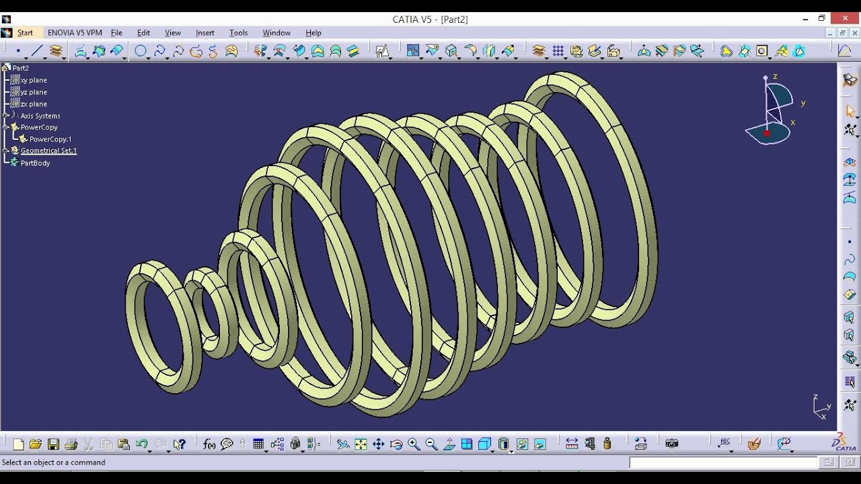Select PartBody in the tree
The image size is (861, 484).
coord(35,163)
